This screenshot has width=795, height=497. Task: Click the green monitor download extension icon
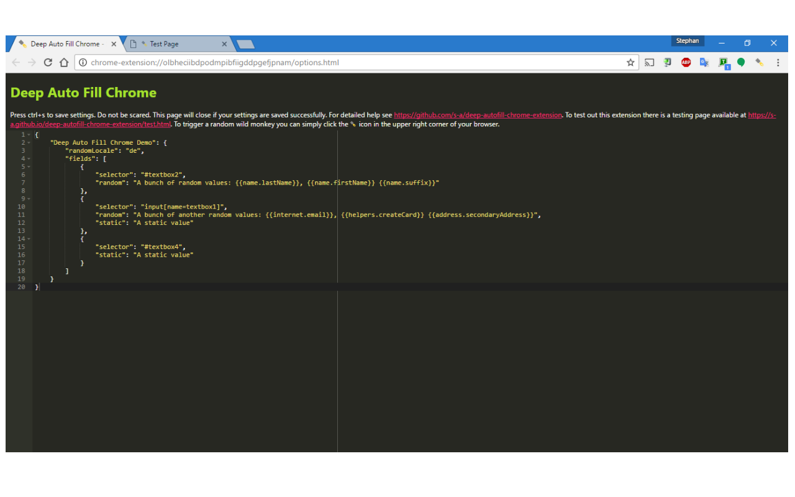pyautogui.click(x=668, y=62)
